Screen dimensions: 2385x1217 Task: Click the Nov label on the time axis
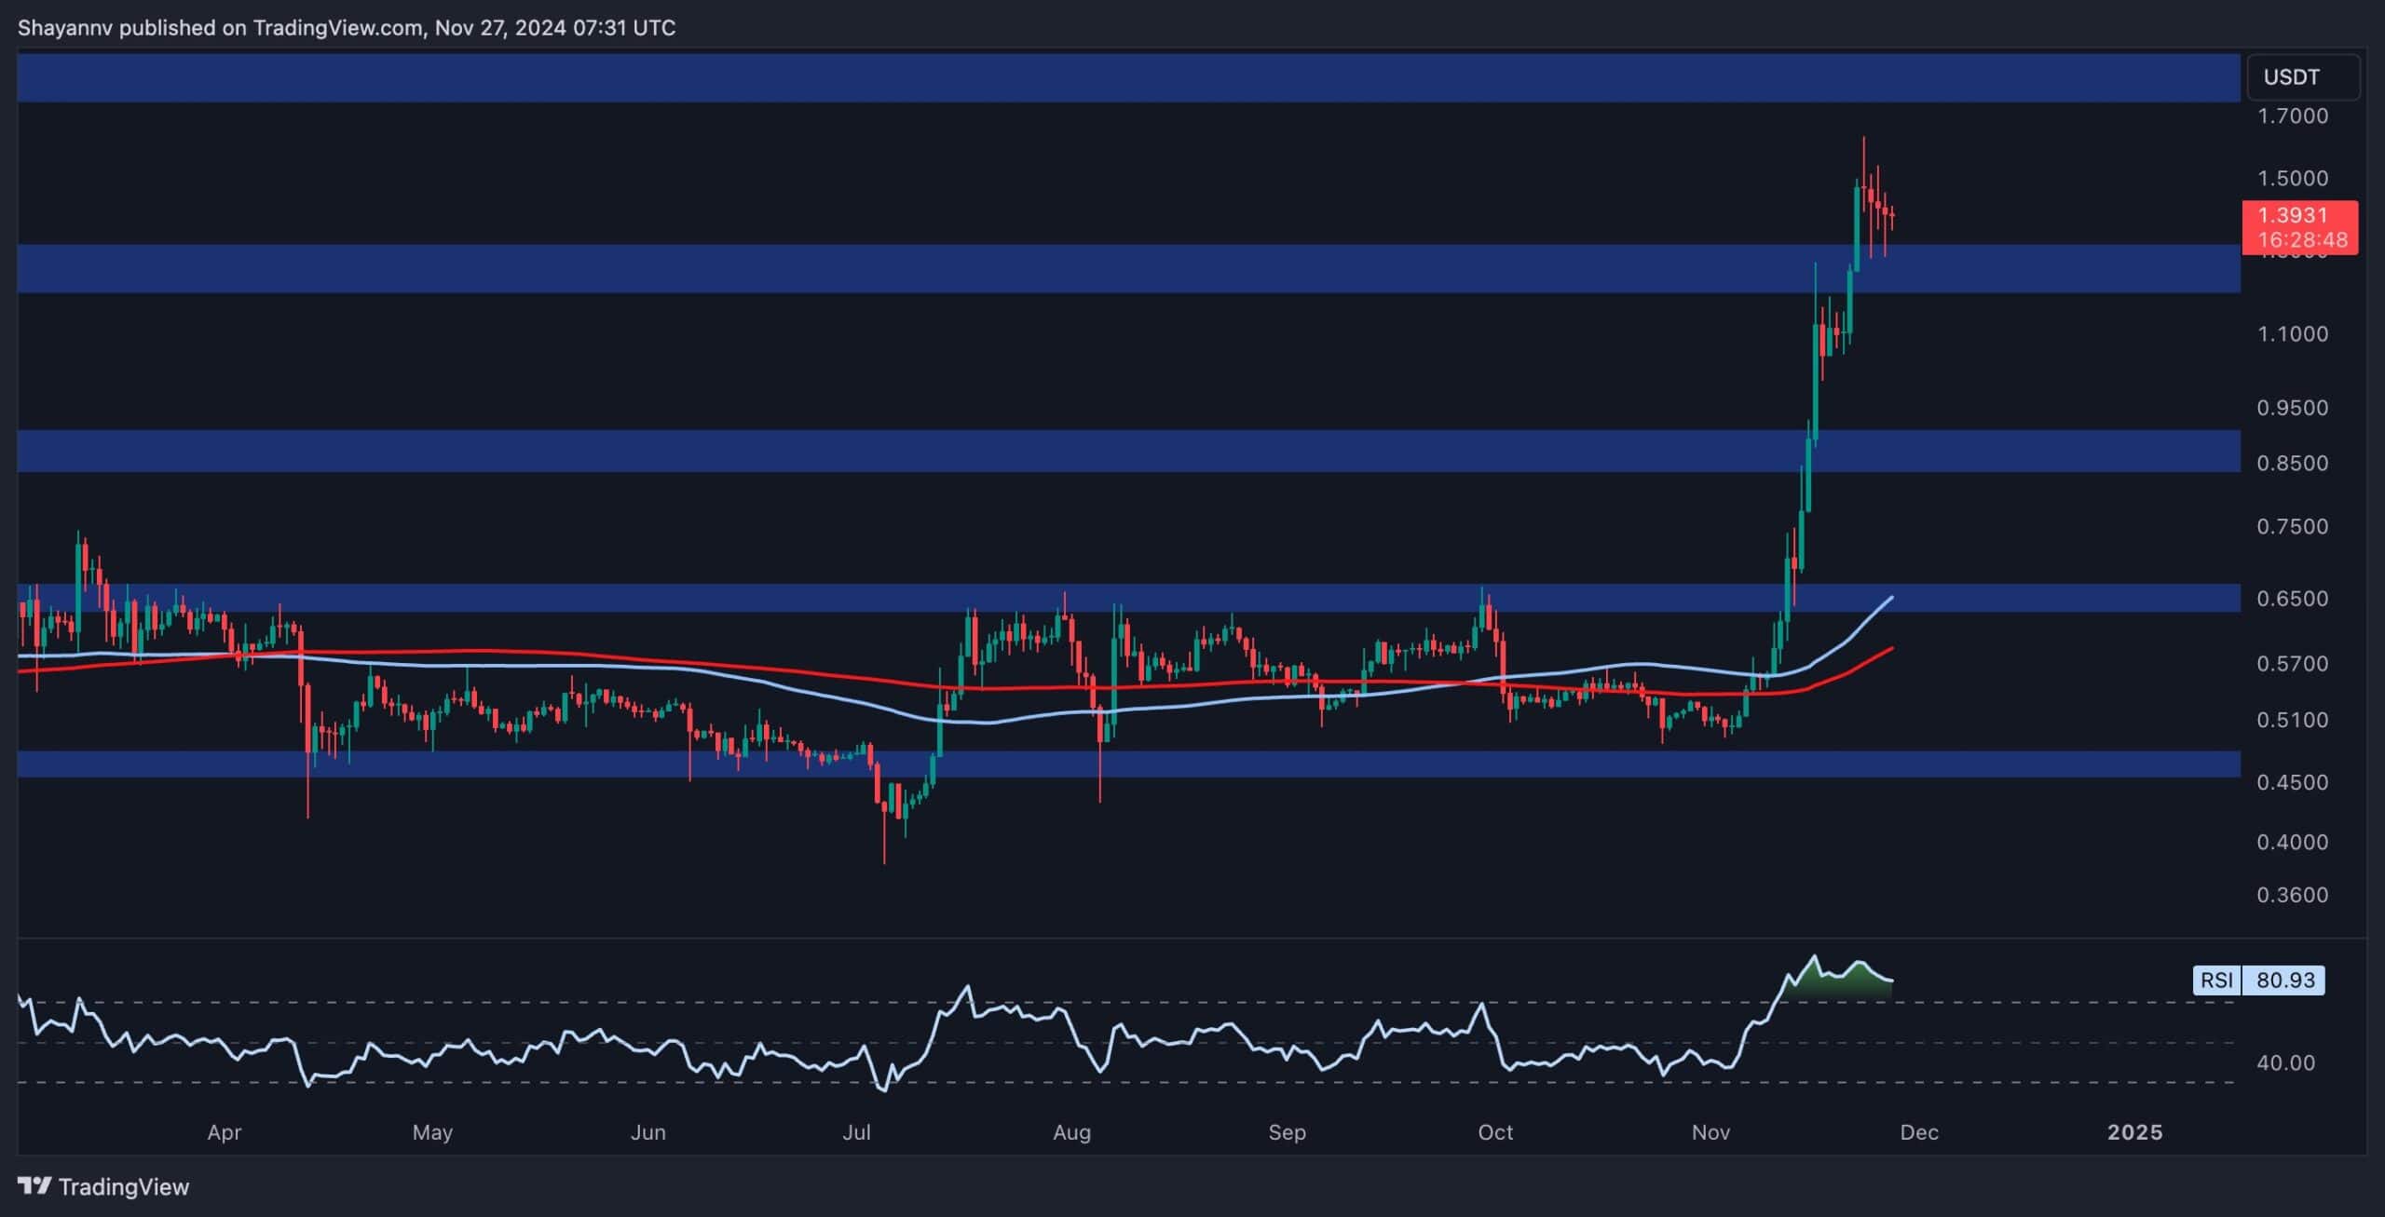[1712, 1132]
